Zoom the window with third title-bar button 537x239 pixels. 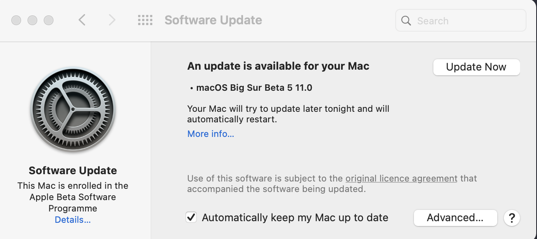(49, 20)
